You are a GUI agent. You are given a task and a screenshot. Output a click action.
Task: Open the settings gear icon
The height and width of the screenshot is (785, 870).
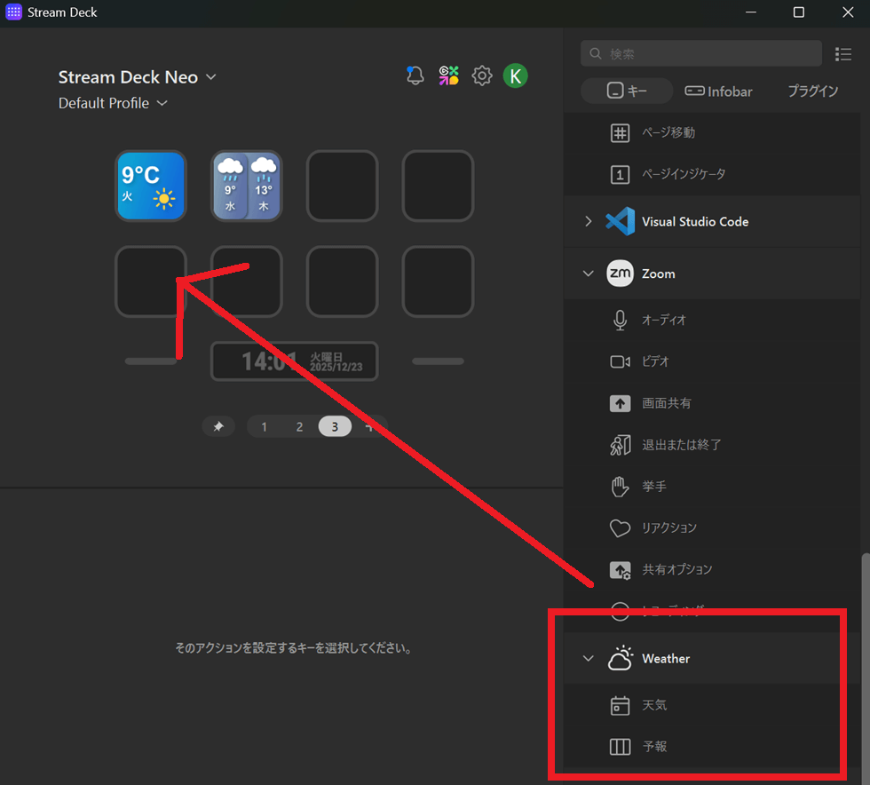481,76
